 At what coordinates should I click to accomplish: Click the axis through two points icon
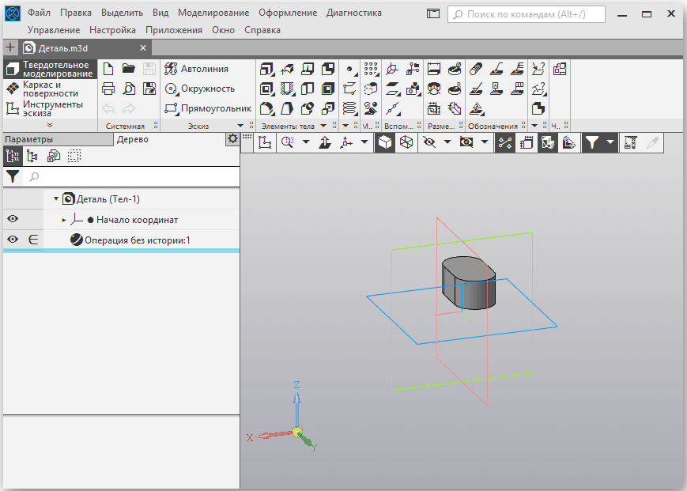393,108
